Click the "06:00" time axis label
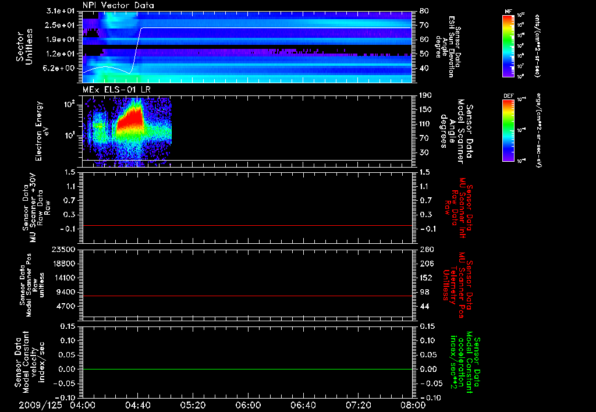596x412 pixels. [x=248, y=405]
